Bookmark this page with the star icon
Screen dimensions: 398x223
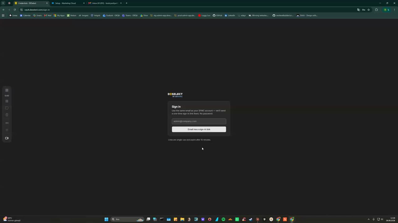point(369,10)
